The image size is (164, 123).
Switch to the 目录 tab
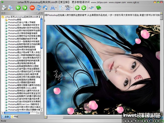click(x=6, y=117)
